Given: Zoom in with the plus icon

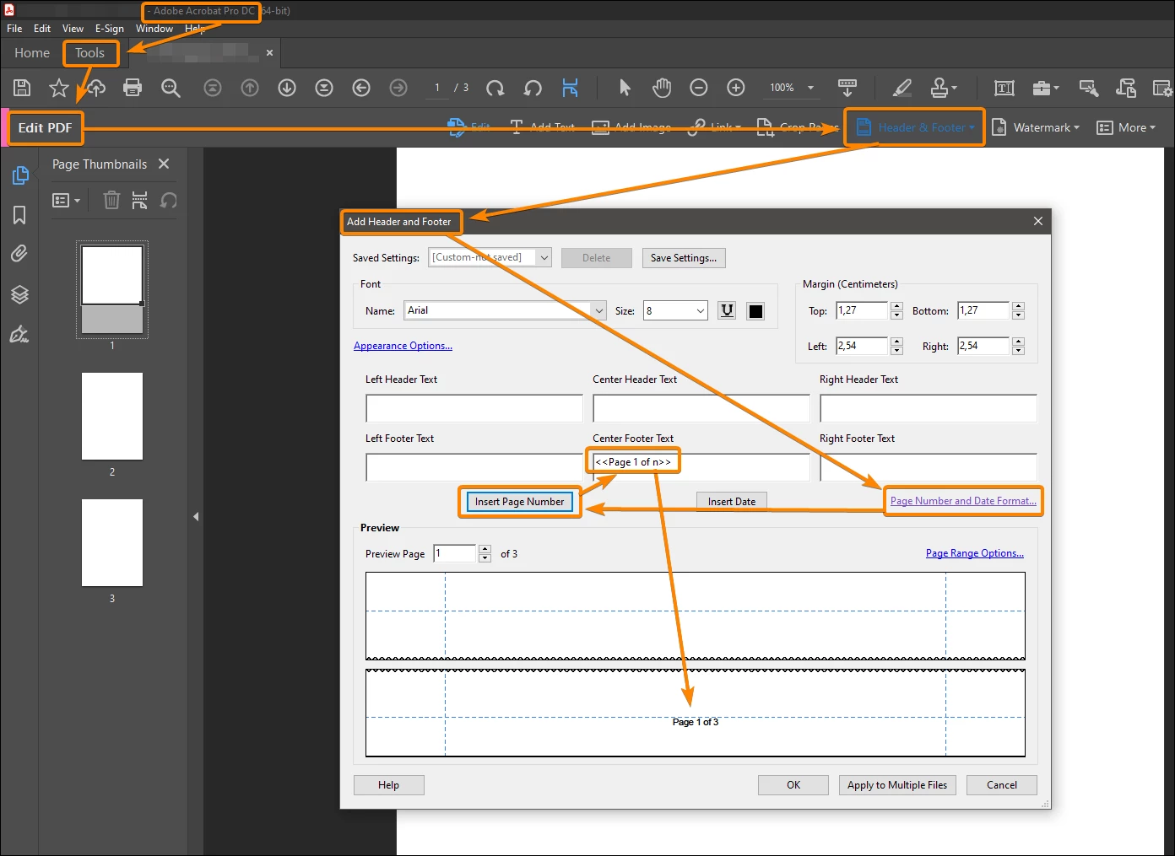Looking at the screenshot, I should (x=736, y=88).
